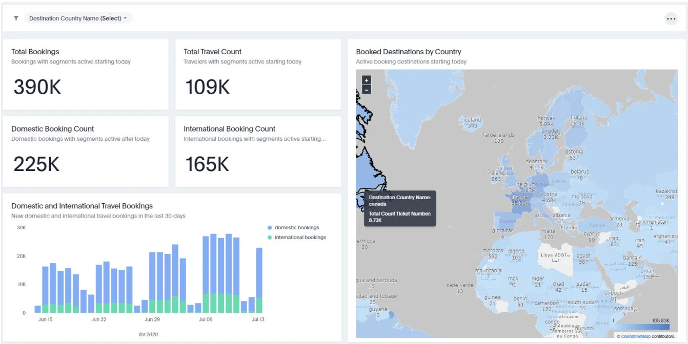
Task: Click Sweden 3.33K label on map
Action: click(551, 134)
